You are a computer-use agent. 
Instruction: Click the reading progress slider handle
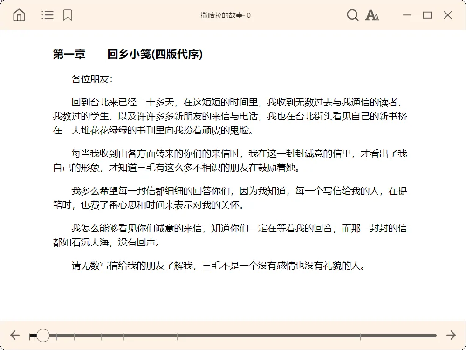(43, 336)
